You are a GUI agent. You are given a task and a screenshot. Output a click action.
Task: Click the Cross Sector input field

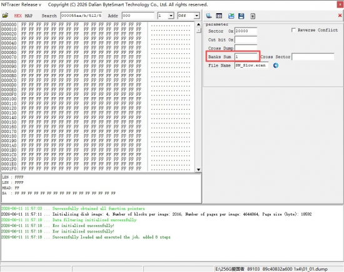click(x=313, y=57)
